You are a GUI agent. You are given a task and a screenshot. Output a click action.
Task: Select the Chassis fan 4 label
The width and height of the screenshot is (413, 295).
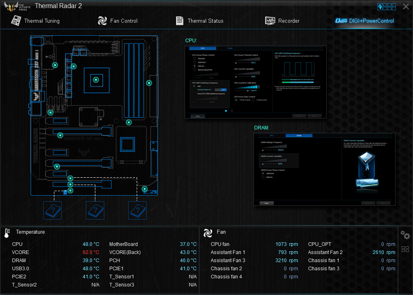pyautogui.click(x=226, y=277)
